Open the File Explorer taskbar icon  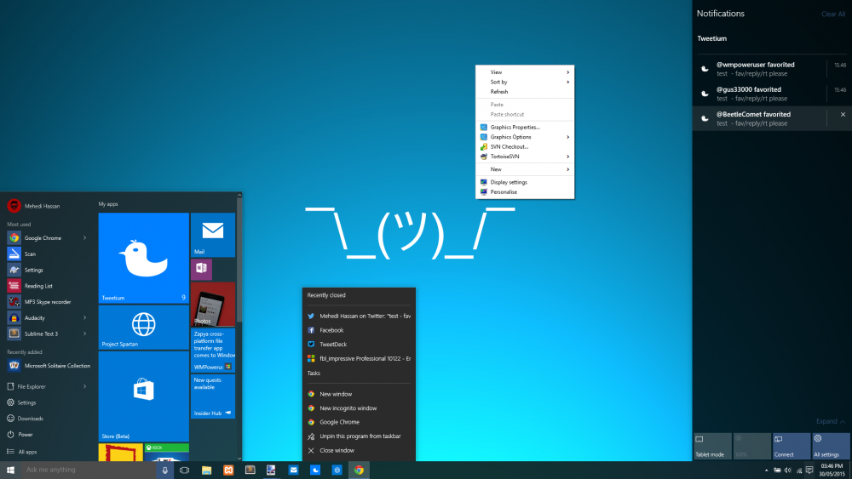pos(206,470)
